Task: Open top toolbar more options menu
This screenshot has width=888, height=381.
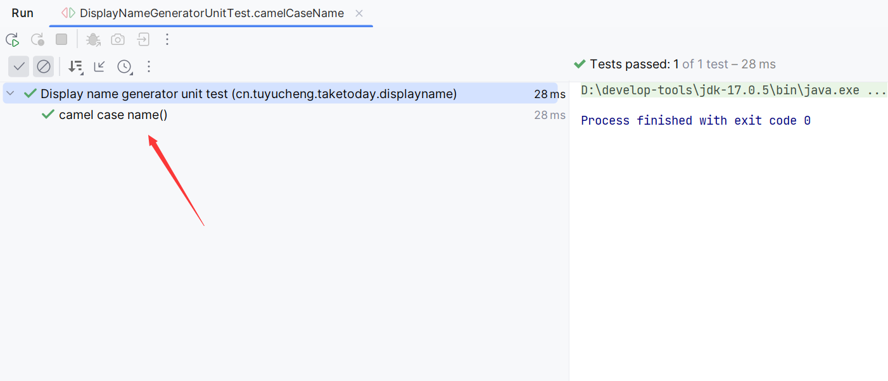Action: point(167,40)
